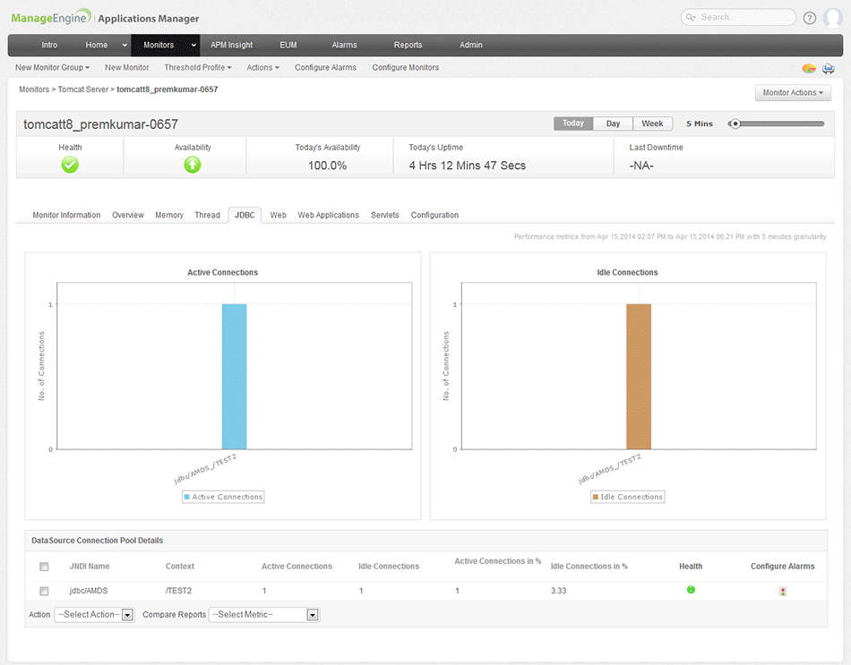This screenshot has width=851, height=665.
Task: Open jdbc/AMDS JNDI name link
Action: (x=89, y=591)
